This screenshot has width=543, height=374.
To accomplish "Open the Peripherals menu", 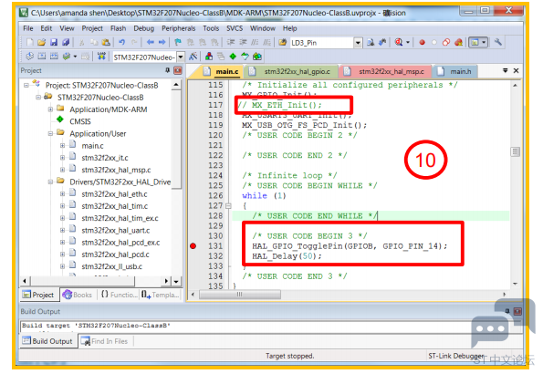I will pos(178,28).
